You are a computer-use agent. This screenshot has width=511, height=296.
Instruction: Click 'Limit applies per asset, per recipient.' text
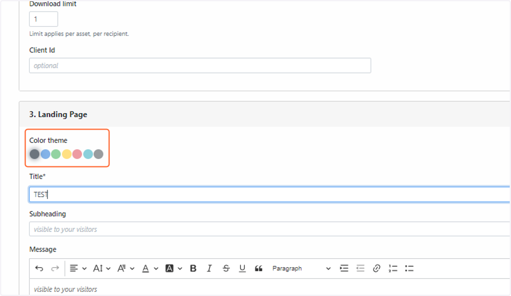pos(79,34)
